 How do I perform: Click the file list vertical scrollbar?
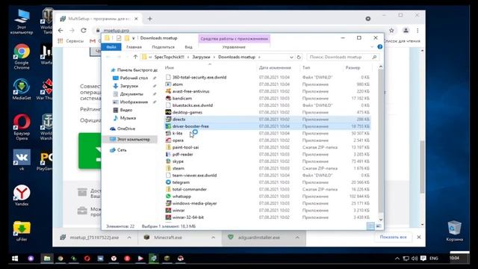(381, 140)
